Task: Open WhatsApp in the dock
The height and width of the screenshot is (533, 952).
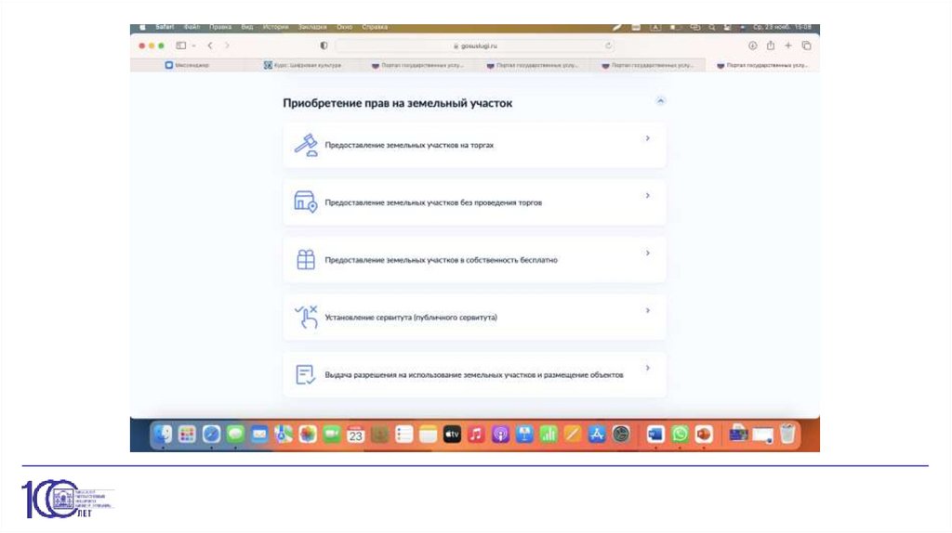Action: click(680, 435)
